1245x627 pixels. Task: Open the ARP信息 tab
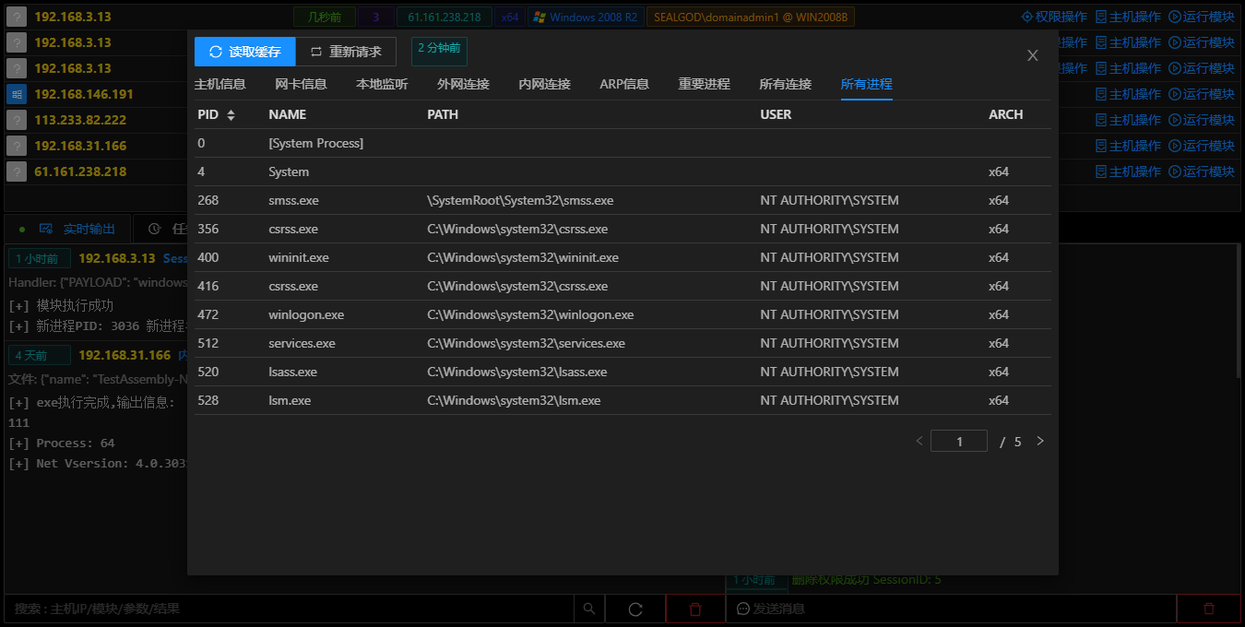(624, 84)
